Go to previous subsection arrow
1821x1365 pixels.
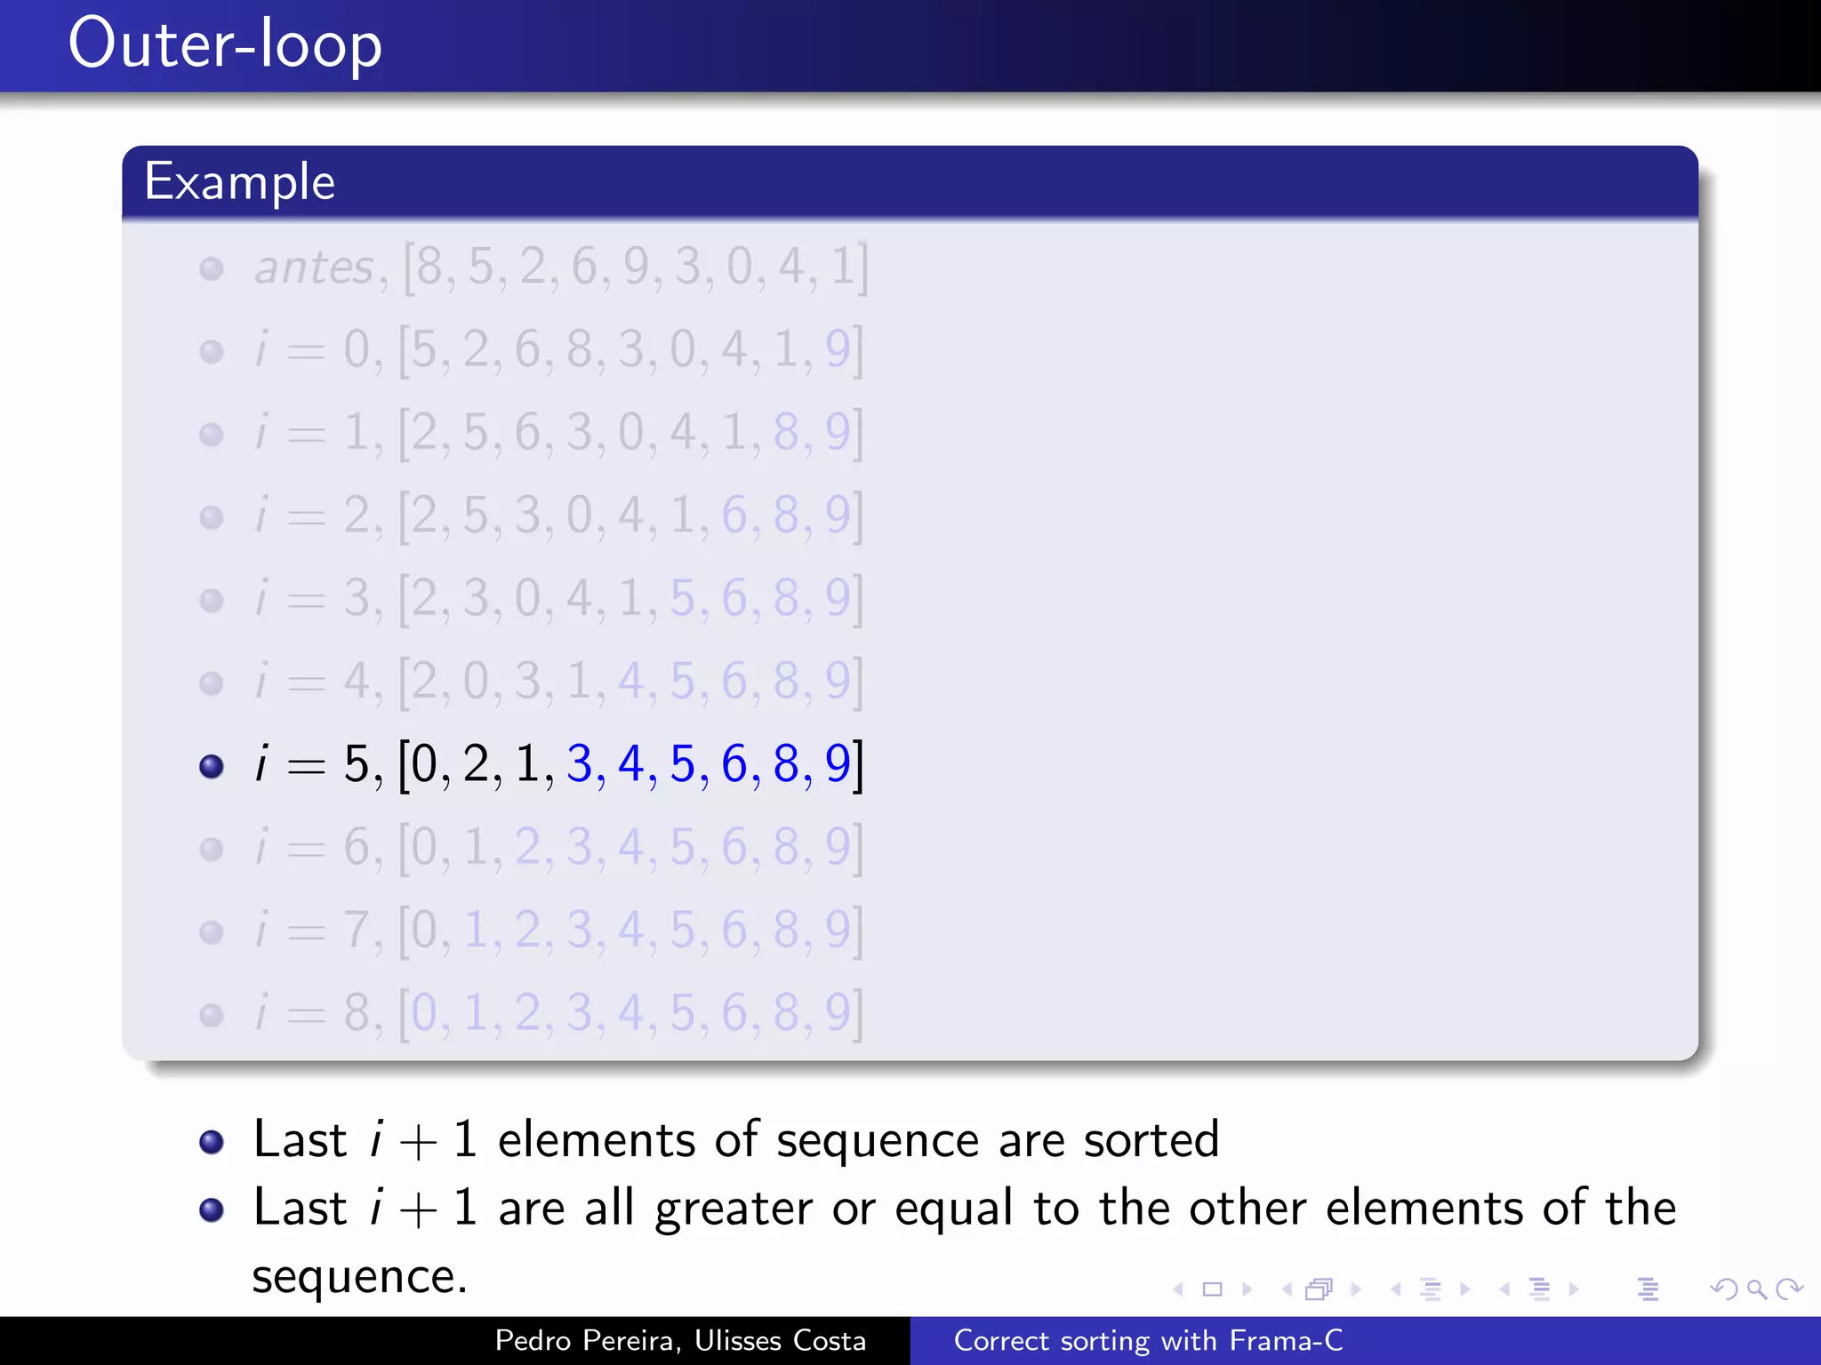coord(1396,1289)
